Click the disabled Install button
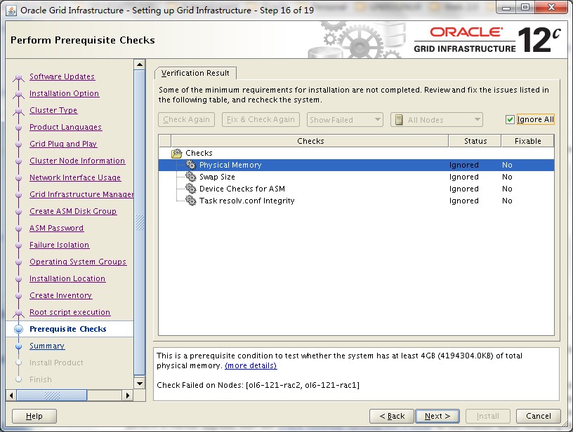The height and width of the screenshot is (432, 573). pyautogui.click(x=488, y=416)
